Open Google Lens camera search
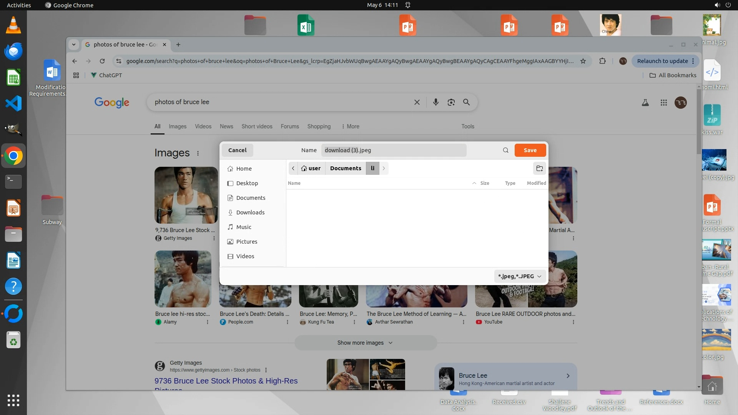Screen dimensions: 738x415 451,102
